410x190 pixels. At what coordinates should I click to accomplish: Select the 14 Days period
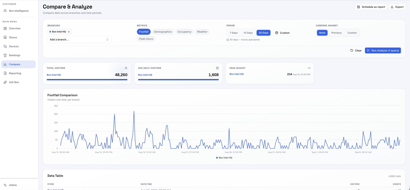[248, 33]
